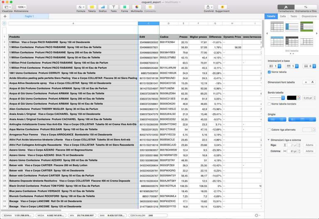
Task: Select column A header
Action: pyautogui.click(x=73, y=23)
